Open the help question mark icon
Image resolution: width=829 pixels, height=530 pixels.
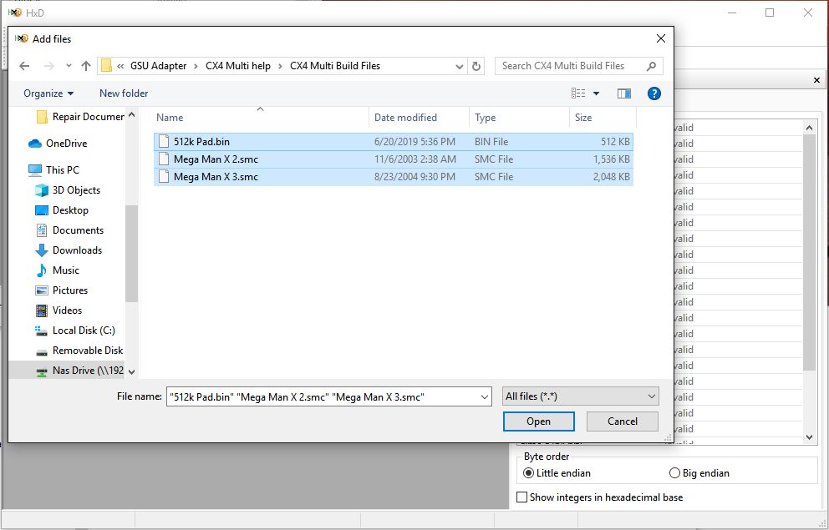(x=654, y=93)
